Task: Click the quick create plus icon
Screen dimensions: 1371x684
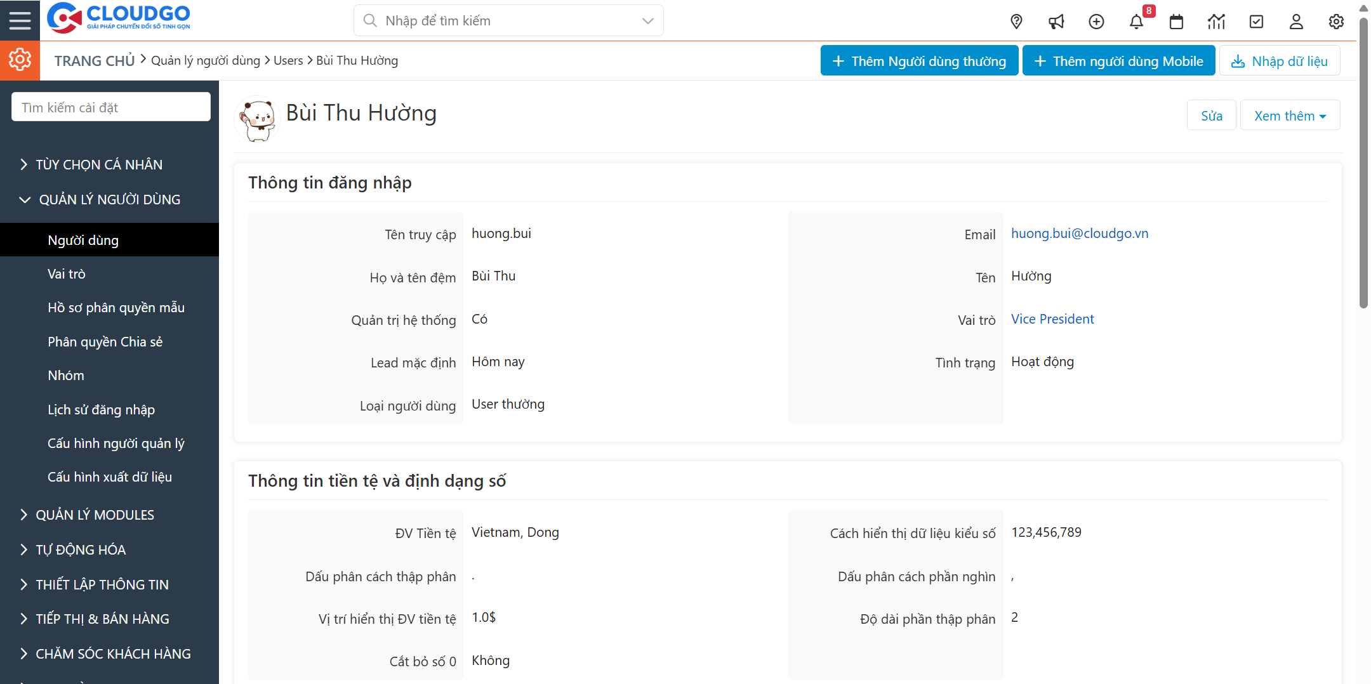Action: pyautogui.click(x=1096, y=22)
